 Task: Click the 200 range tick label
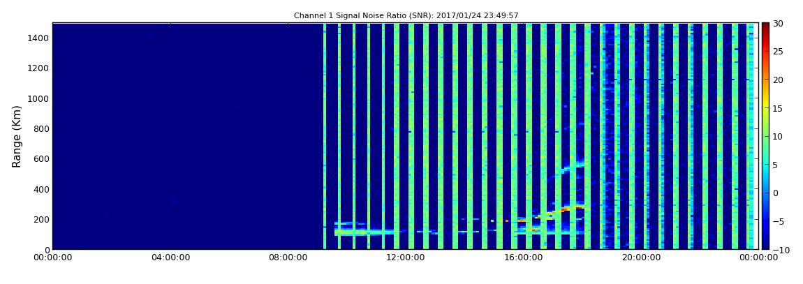[41, 220]
